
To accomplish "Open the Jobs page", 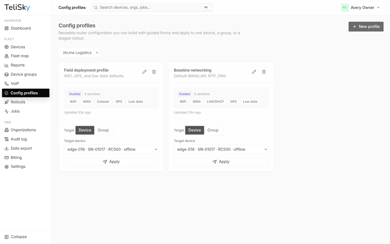I will tap(26, 111).
